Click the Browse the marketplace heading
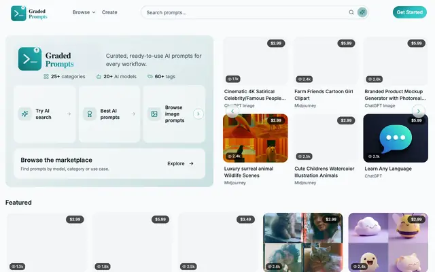This screenshot has height=272, width=435. click(x=56, y=160)
